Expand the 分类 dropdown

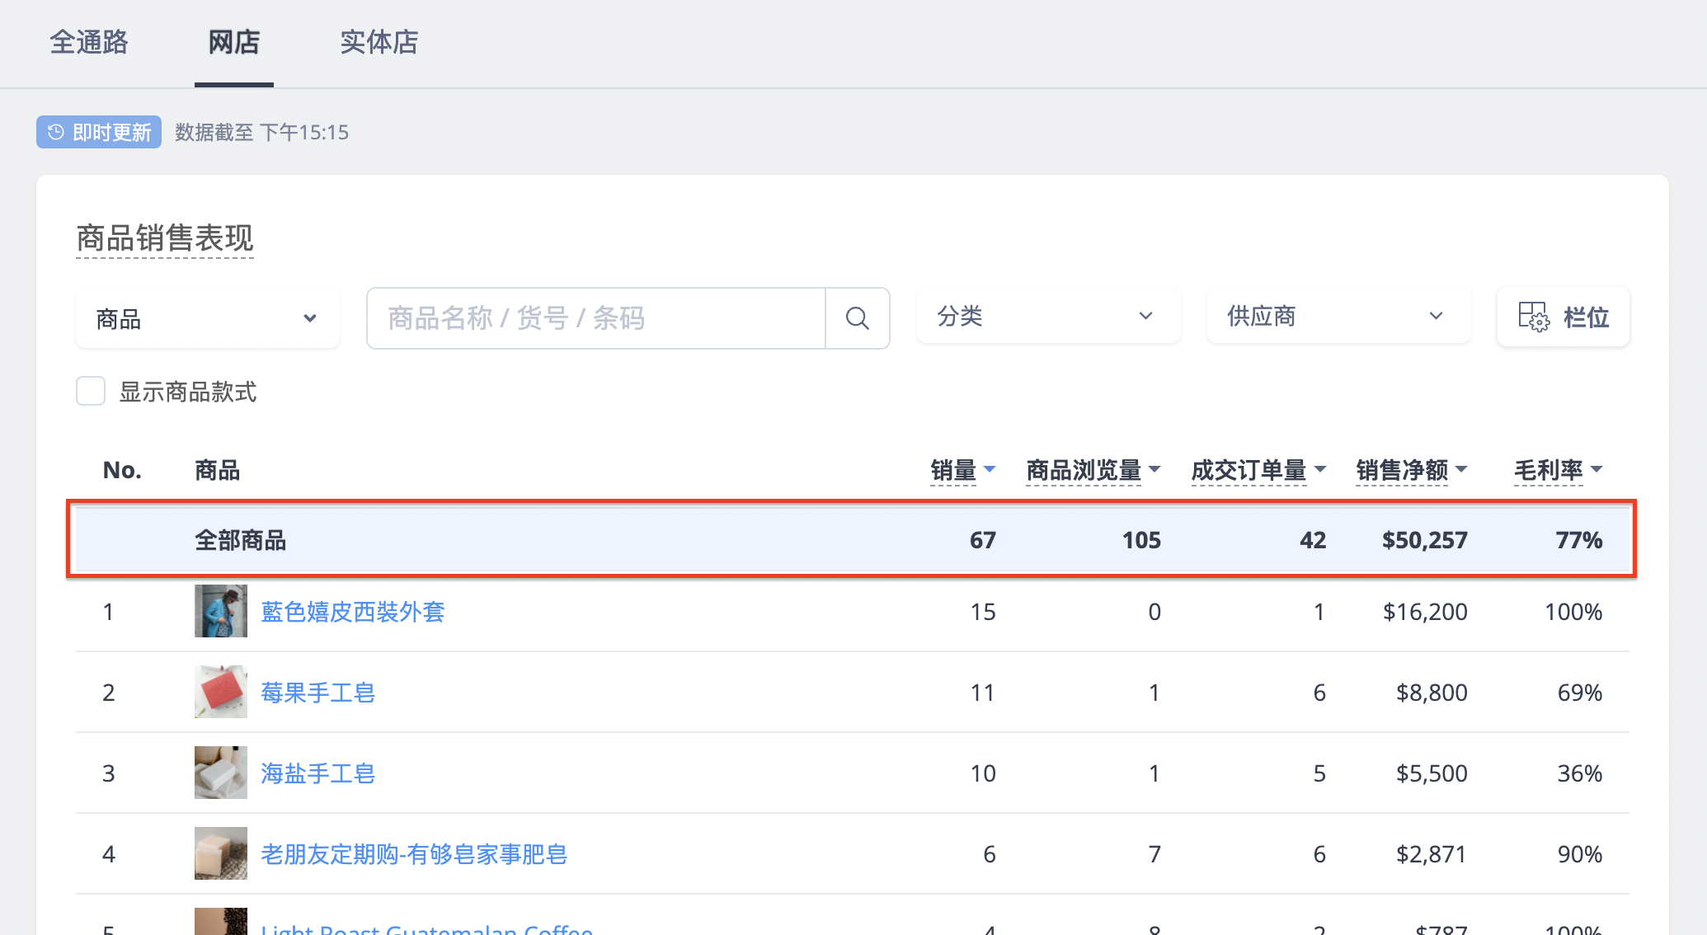(x=1049, y=316)
